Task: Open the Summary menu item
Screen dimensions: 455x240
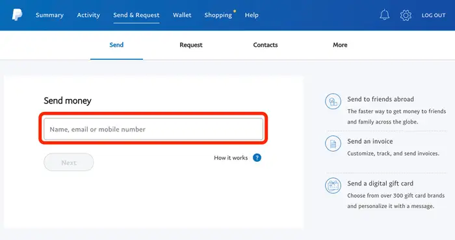Action: (x=49, y=15)
